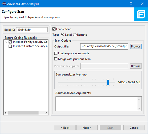Click the Sourceanalyzer Memory slider handle
This screenshot has width=148, height=134.
click(108, 82)
